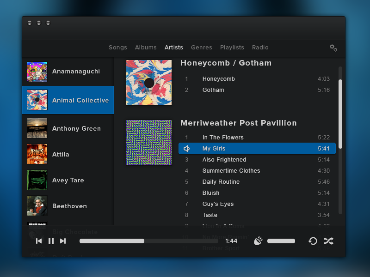The width and height of the screenshot is (370, 277).
Task: Open the Genres view
Action: [x=201, y=48]
